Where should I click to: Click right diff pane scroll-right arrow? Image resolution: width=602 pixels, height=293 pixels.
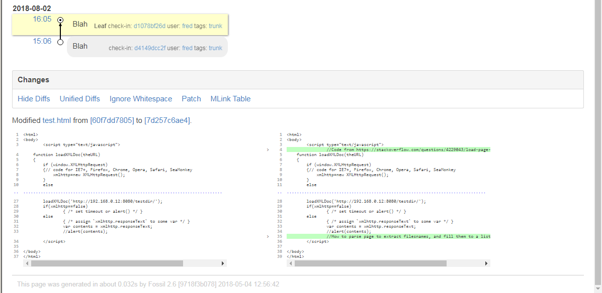tap(486, 263)
